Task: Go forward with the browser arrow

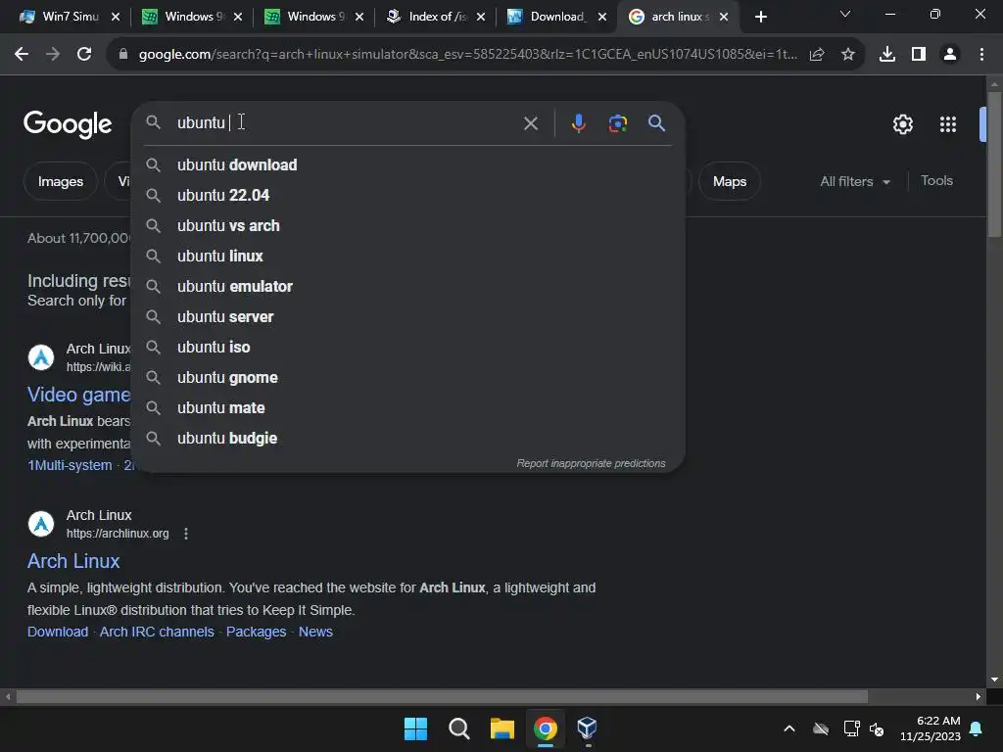Action: [x=53, y=55]
